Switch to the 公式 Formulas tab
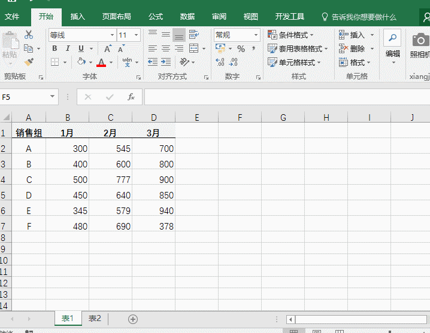The height and width of the screenshot is (333, 430). point(156,17)
